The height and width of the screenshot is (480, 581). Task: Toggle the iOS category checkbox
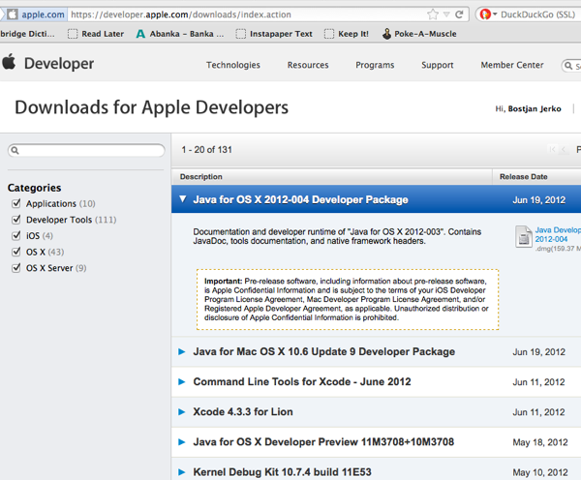coord(15,235)
